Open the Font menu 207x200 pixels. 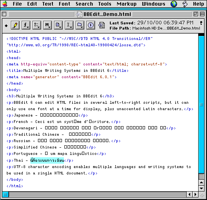[64, 4]
